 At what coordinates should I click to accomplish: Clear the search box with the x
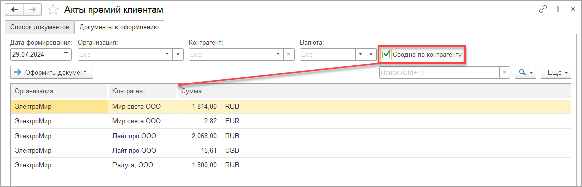click(504, 73)
